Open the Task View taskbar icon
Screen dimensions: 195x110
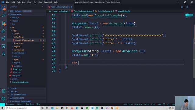[47, 108]
